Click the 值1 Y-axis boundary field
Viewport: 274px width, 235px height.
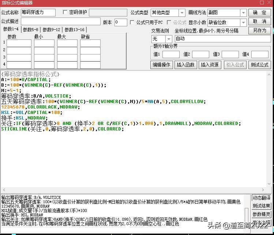[171, 54]
